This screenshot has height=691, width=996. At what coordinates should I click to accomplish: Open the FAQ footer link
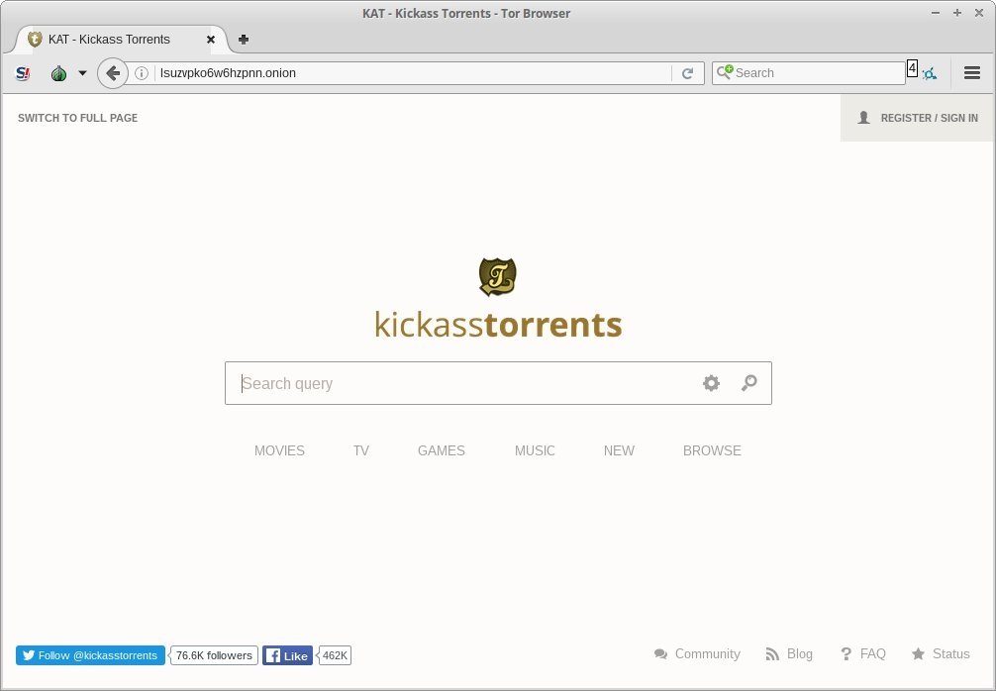coord(862,654)
